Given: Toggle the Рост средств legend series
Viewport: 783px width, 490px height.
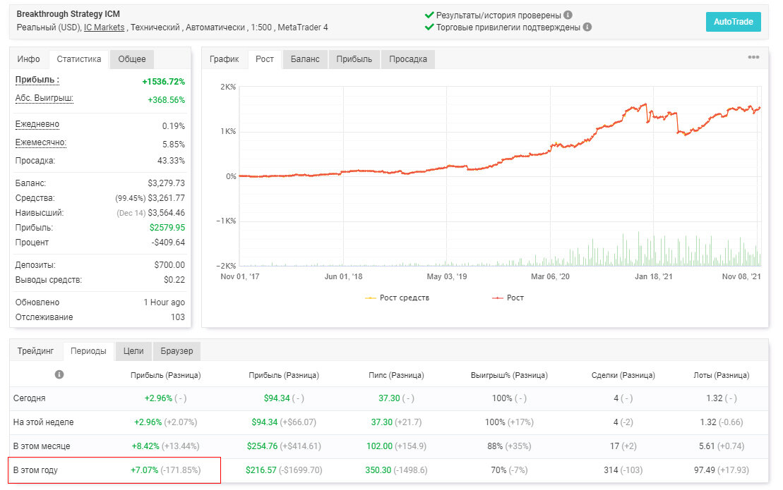Looking at the screenshot, I should [398, 298].
